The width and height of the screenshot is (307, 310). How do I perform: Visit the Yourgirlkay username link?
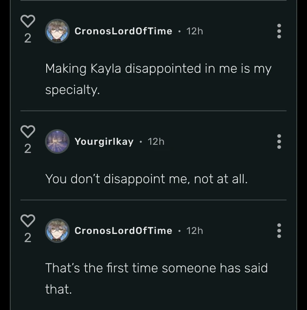click(104, 142)
